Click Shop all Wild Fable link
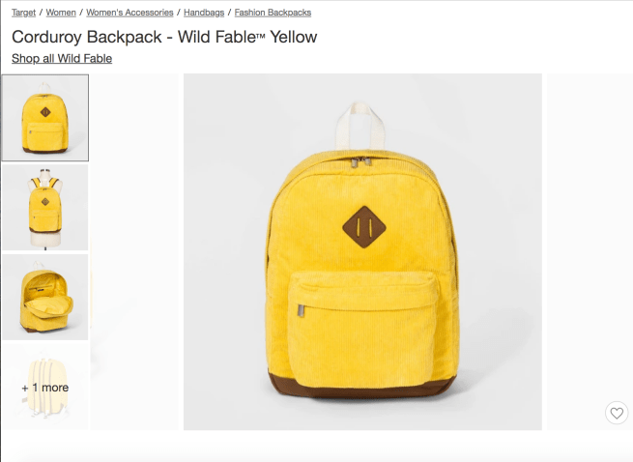Image resolution: width=633 pixels, height=462 pixels. point(62,59)
